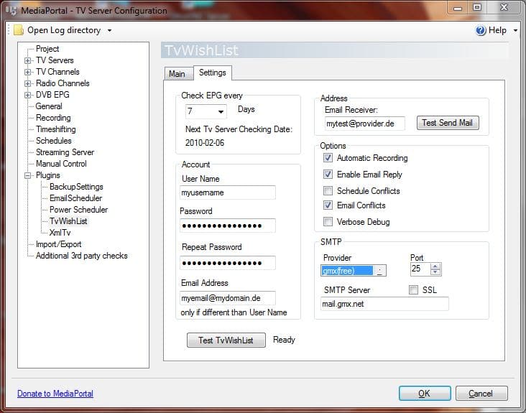Click the blue Help question mark icon

coord(481,30)
